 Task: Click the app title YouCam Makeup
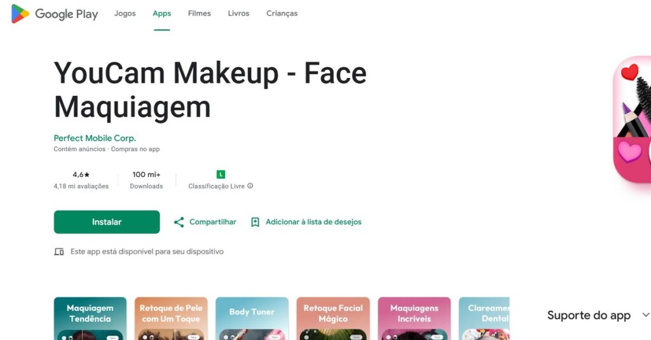[x=210, y=90]
